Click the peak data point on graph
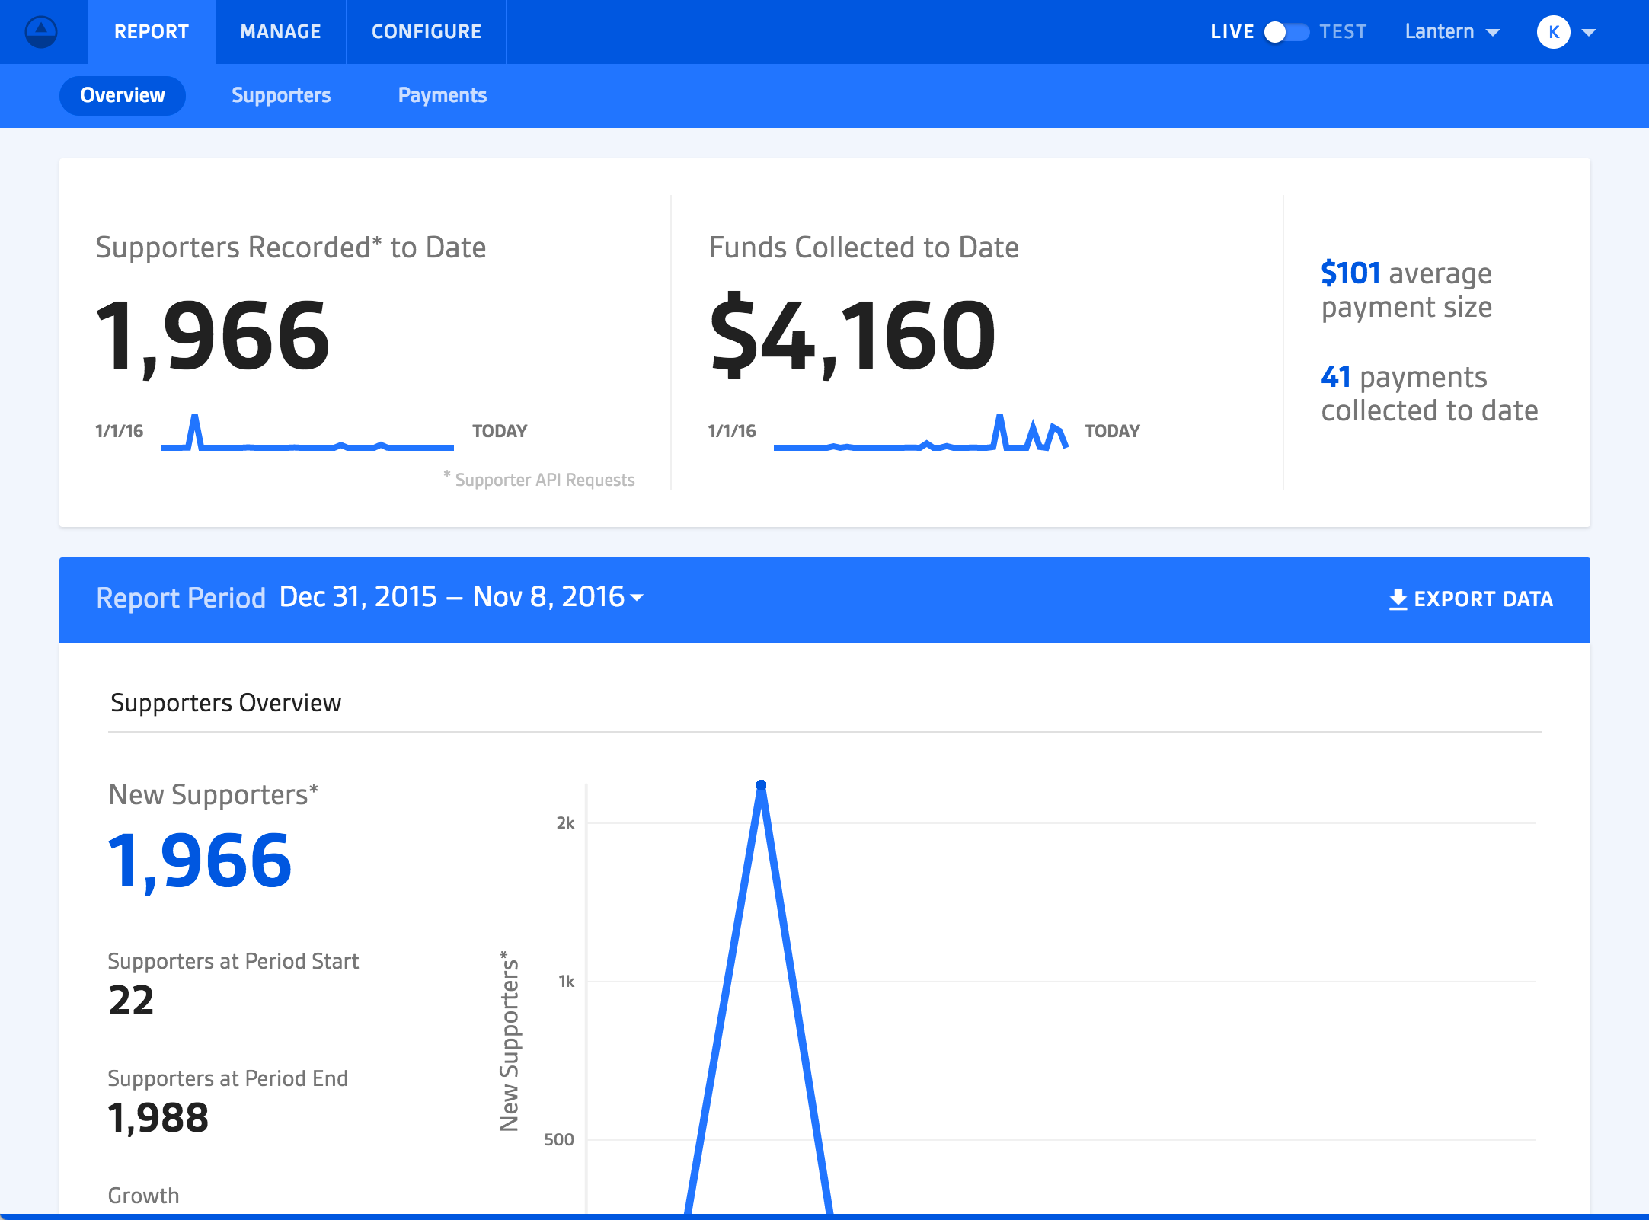1649x1220 pixels. click(761, 785)
